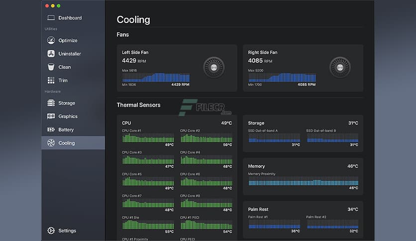Open the Uninstaller app icon
This screenshot has height=241, width=416.
coord(51,54)
